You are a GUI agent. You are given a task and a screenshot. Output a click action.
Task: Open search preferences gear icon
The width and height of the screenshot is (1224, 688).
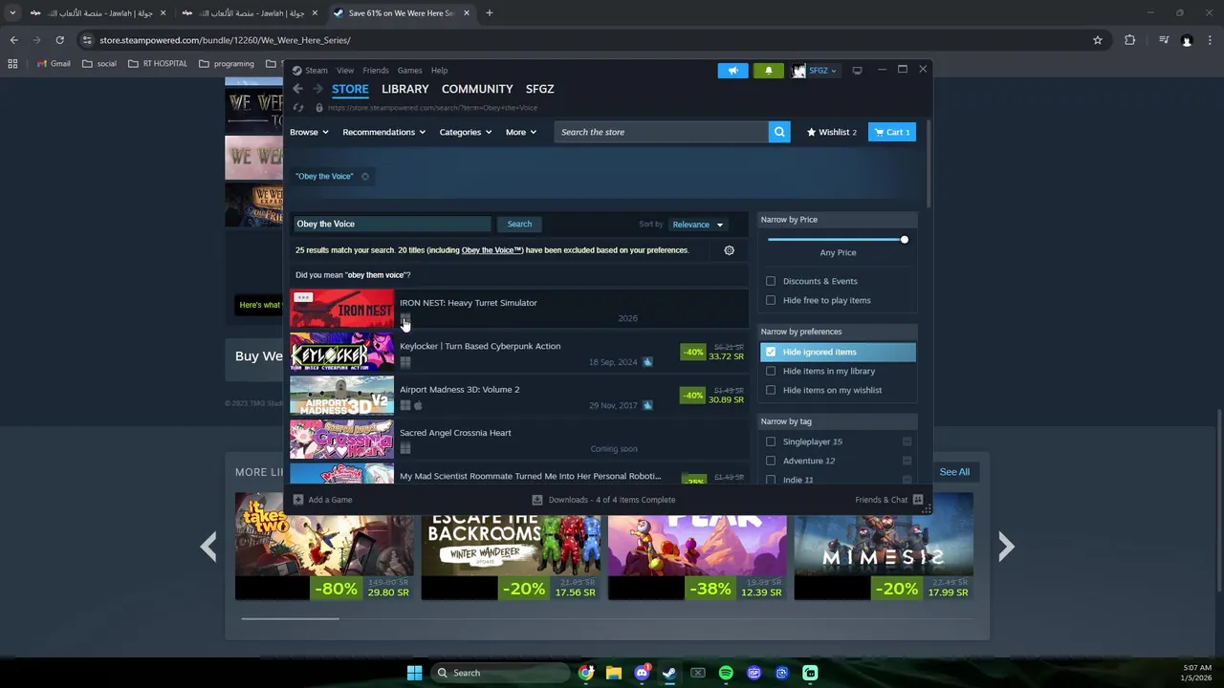click(x=729, y=250)
